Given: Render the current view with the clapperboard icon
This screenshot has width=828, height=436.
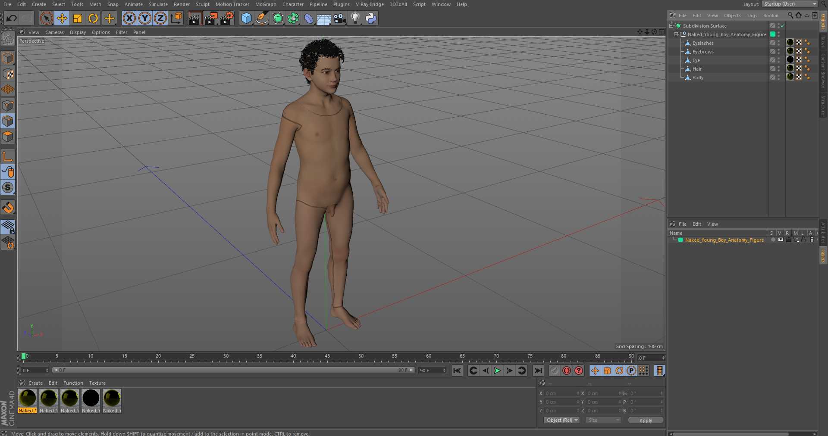Looking at the screenshot, I should [x=195, y=18].
